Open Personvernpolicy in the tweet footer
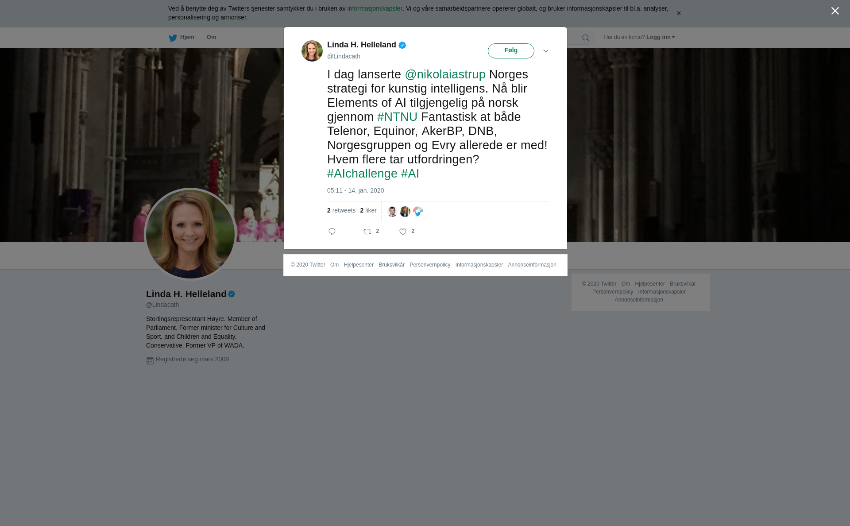The width and height of the screenshot is (850, 526). 430,265
